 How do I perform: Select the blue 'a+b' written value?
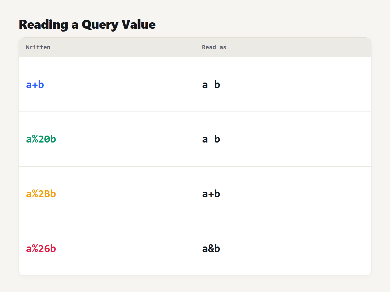35,85
